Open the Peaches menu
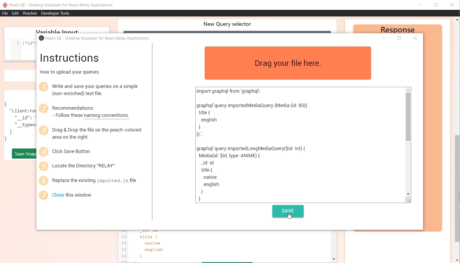 pyautogui.click(x=30, y=13)
